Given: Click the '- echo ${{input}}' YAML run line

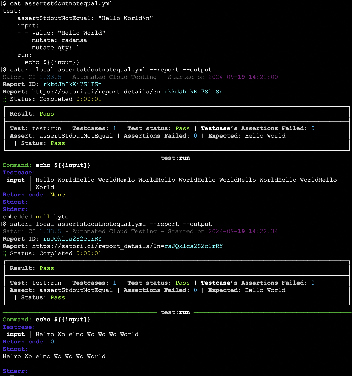Looking at the screenshot, I should [x=48, y=62].
